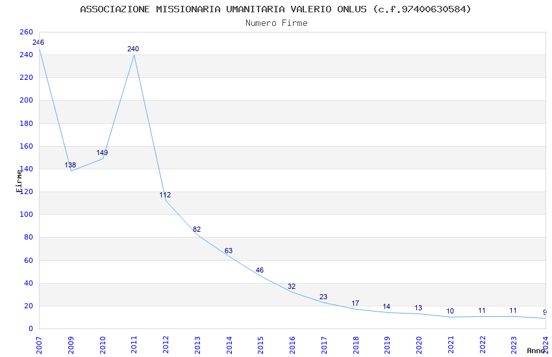Click the y-axis value 80
552x357 pixels.
click(29, 237)
